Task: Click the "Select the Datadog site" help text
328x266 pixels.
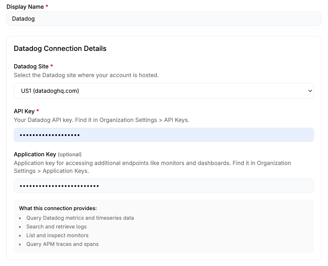Action: 86,75
